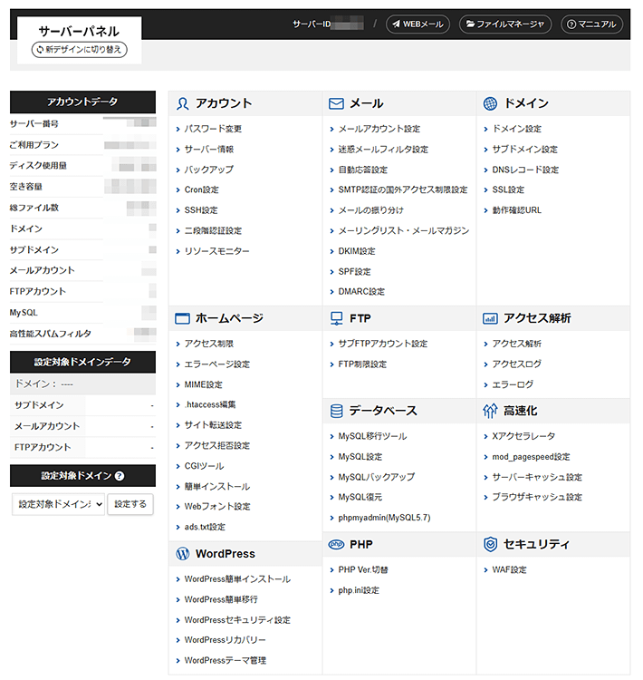Click the account person icon

pos(182,103)
